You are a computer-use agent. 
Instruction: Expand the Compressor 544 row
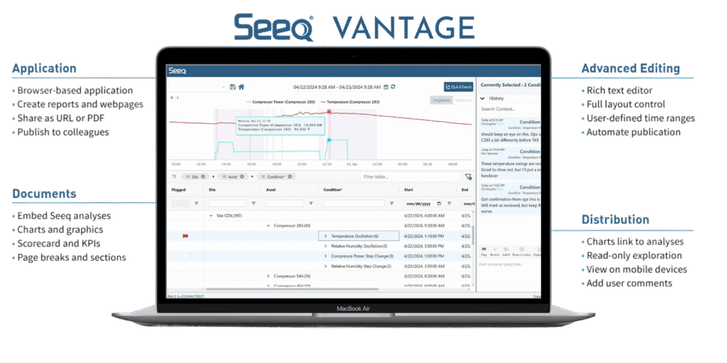pyautogui.click(x=268, y=276)
